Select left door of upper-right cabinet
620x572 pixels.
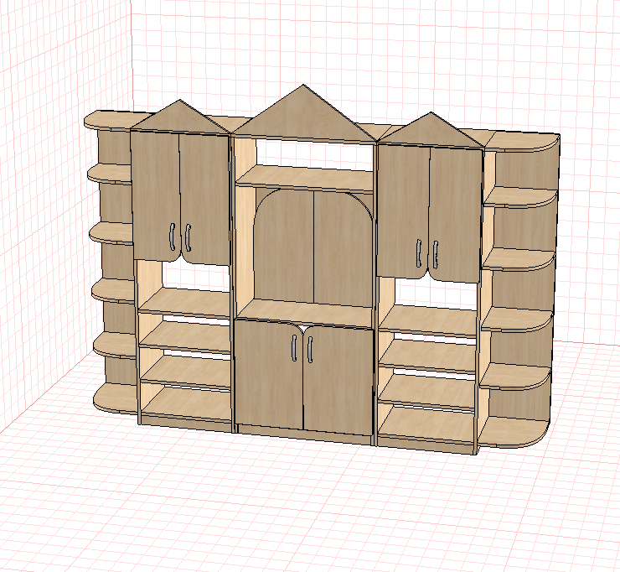(x=404, y=211)
